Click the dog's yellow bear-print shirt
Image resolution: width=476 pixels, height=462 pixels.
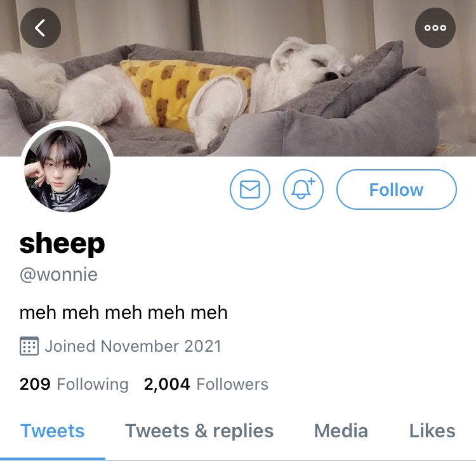(187, 93)
